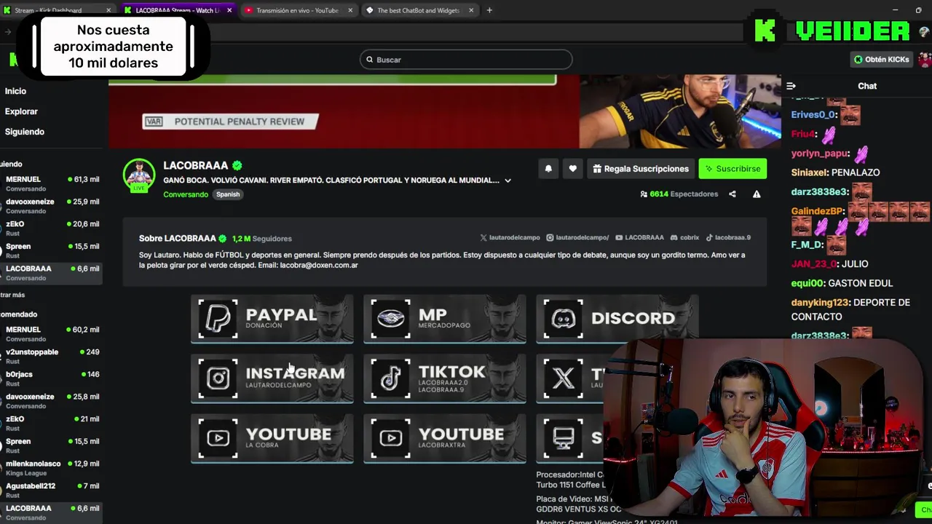Click the Suscribirse button
The height and width of the screenshot is (524, 932).
pos(732,169)
